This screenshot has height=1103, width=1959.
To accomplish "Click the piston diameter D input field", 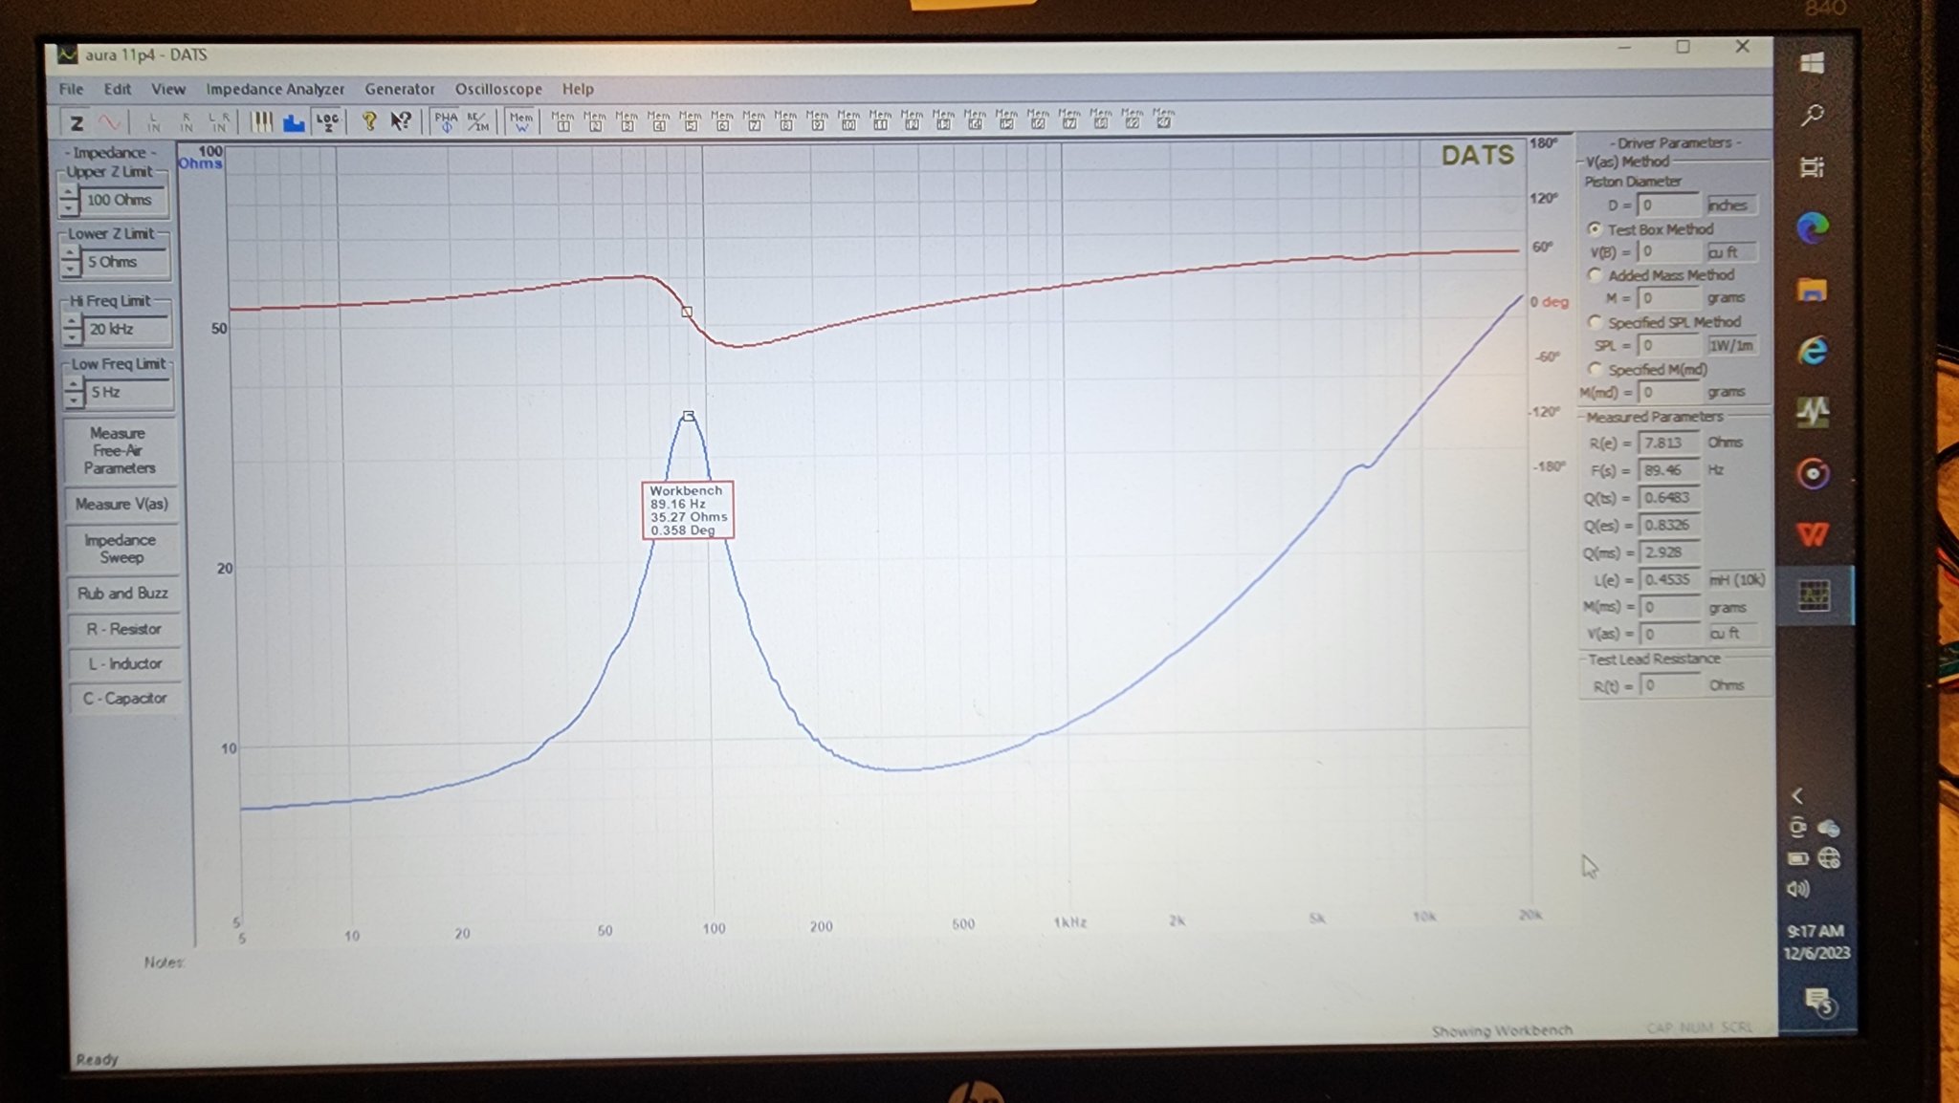I will click(1669, 205).
